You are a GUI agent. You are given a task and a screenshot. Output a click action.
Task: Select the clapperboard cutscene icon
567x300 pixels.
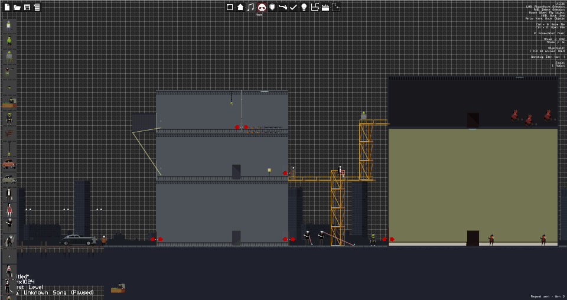click(x=325, y=7)
